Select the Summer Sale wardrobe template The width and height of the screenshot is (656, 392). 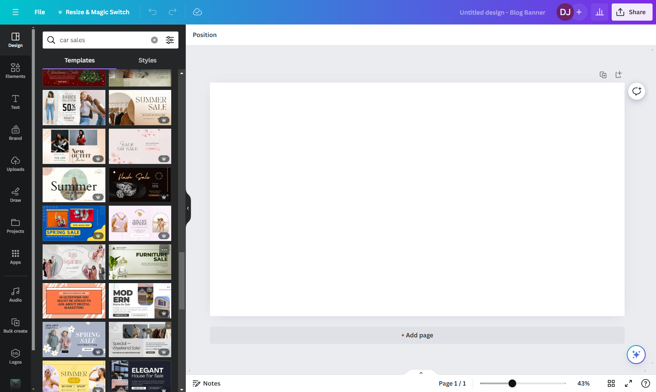(x=140, y=108)
